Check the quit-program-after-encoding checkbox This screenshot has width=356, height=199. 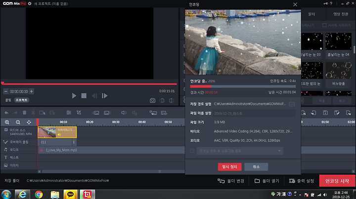[x=192, y=151]
